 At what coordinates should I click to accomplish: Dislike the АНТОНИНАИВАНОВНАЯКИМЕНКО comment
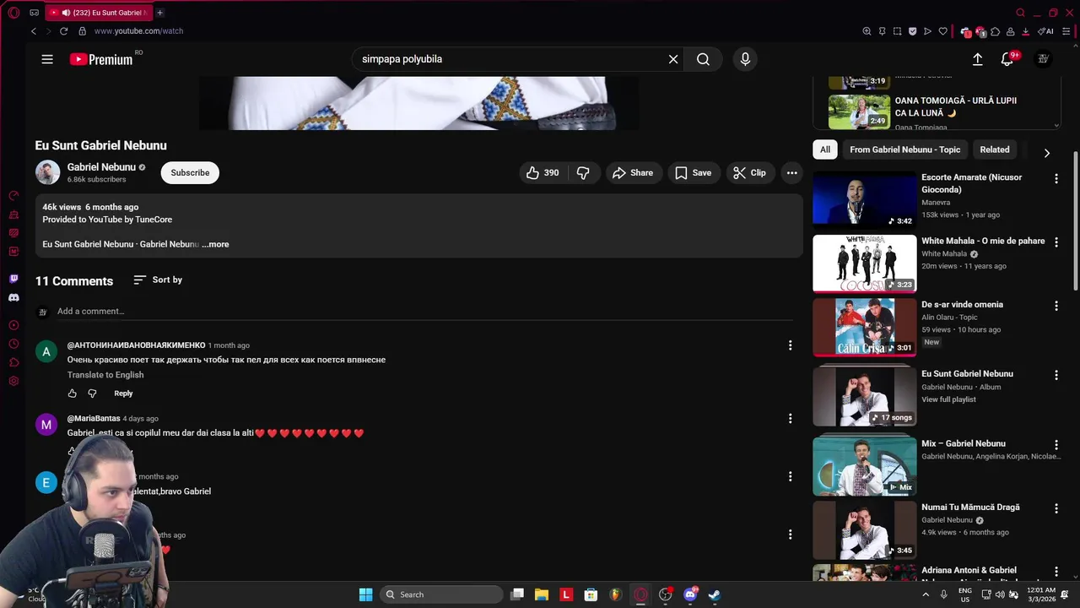(93, 394)
